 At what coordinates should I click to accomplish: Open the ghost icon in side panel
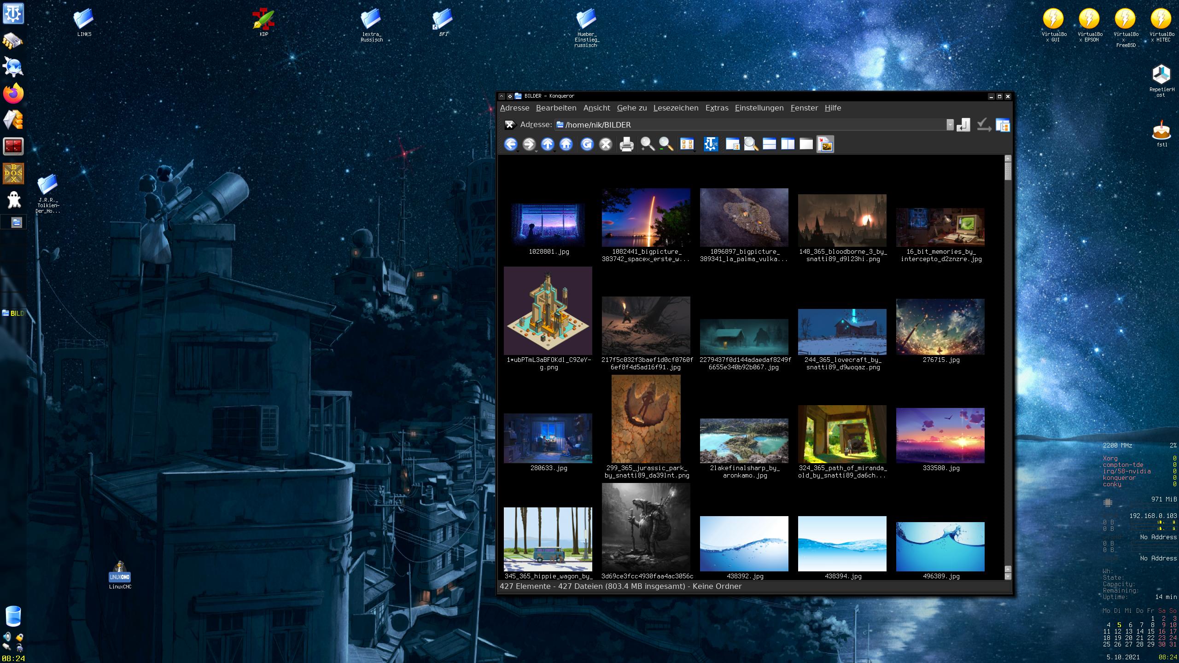[14, 200]
